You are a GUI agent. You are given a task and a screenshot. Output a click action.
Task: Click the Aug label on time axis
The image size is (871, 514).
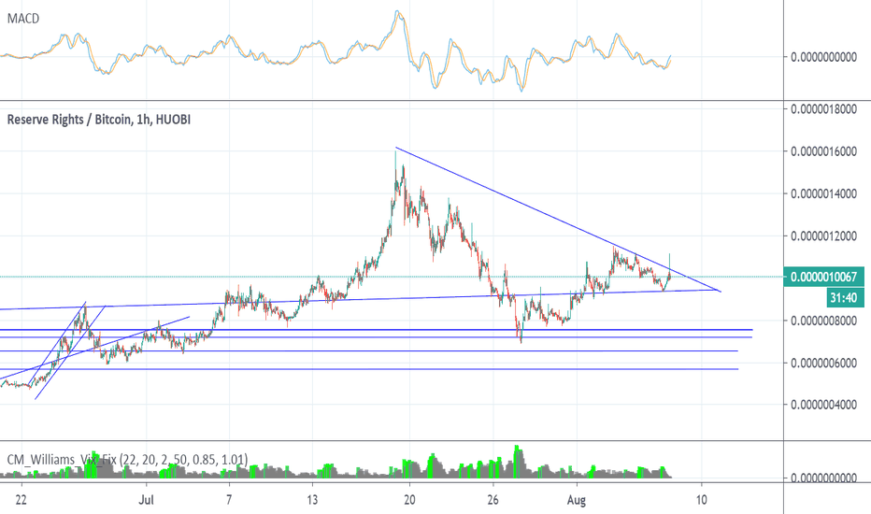point(577,500)
